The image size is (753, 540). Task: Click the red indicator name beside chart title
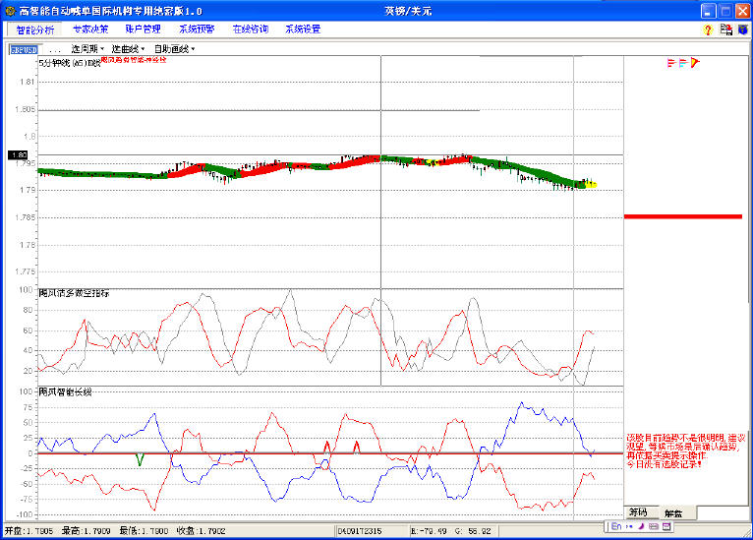click(134, 60)
